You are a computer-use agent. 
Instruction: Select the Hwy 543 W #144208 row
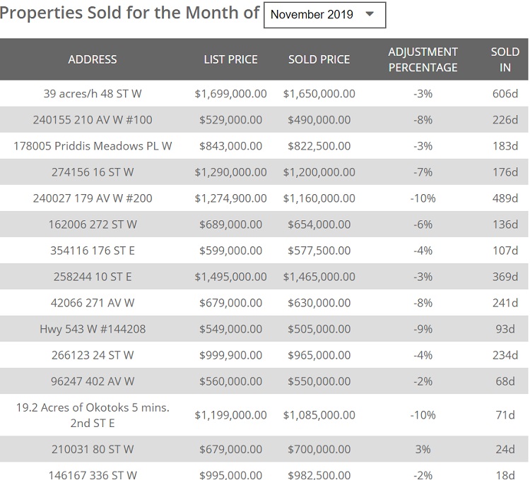click(x=93, y=329)
